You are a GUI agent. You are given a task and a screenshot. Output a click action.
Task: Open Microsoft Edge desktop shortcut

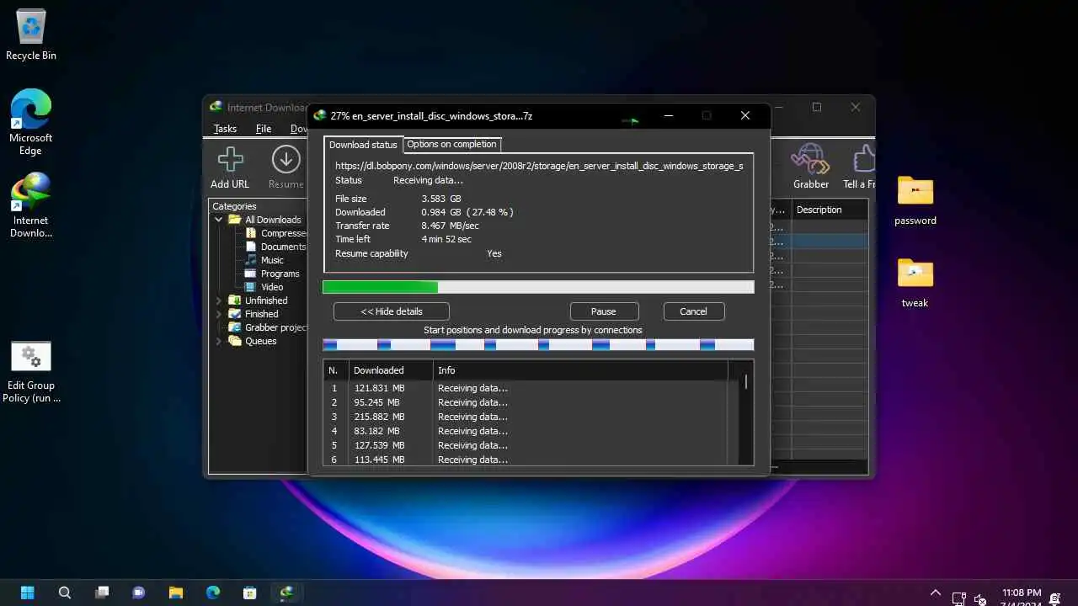tap(31, 121)
